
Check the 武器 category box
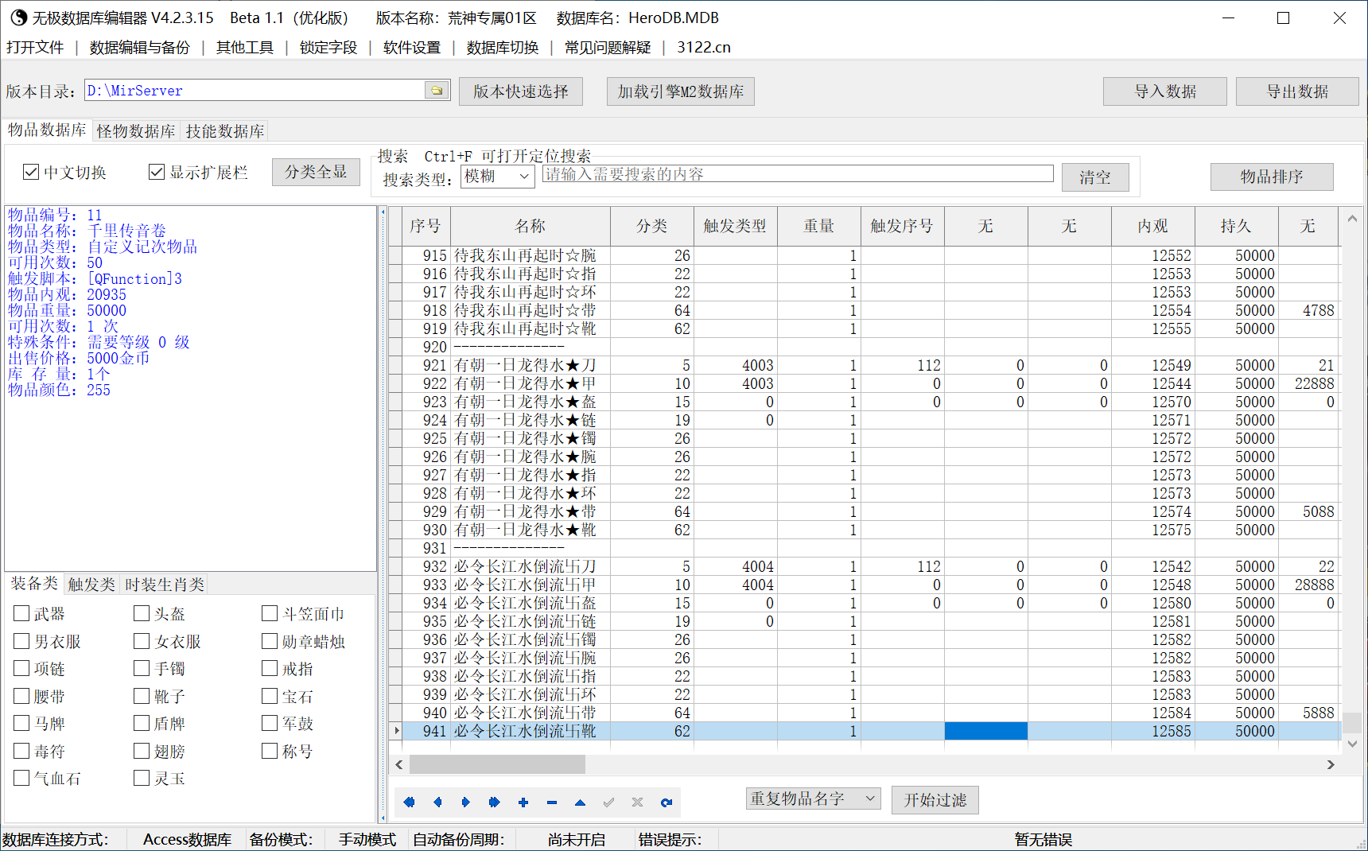coord(21,613)
